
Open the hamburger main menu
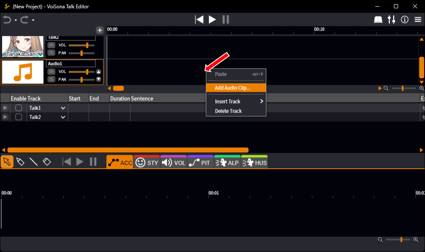click(418, 20)
